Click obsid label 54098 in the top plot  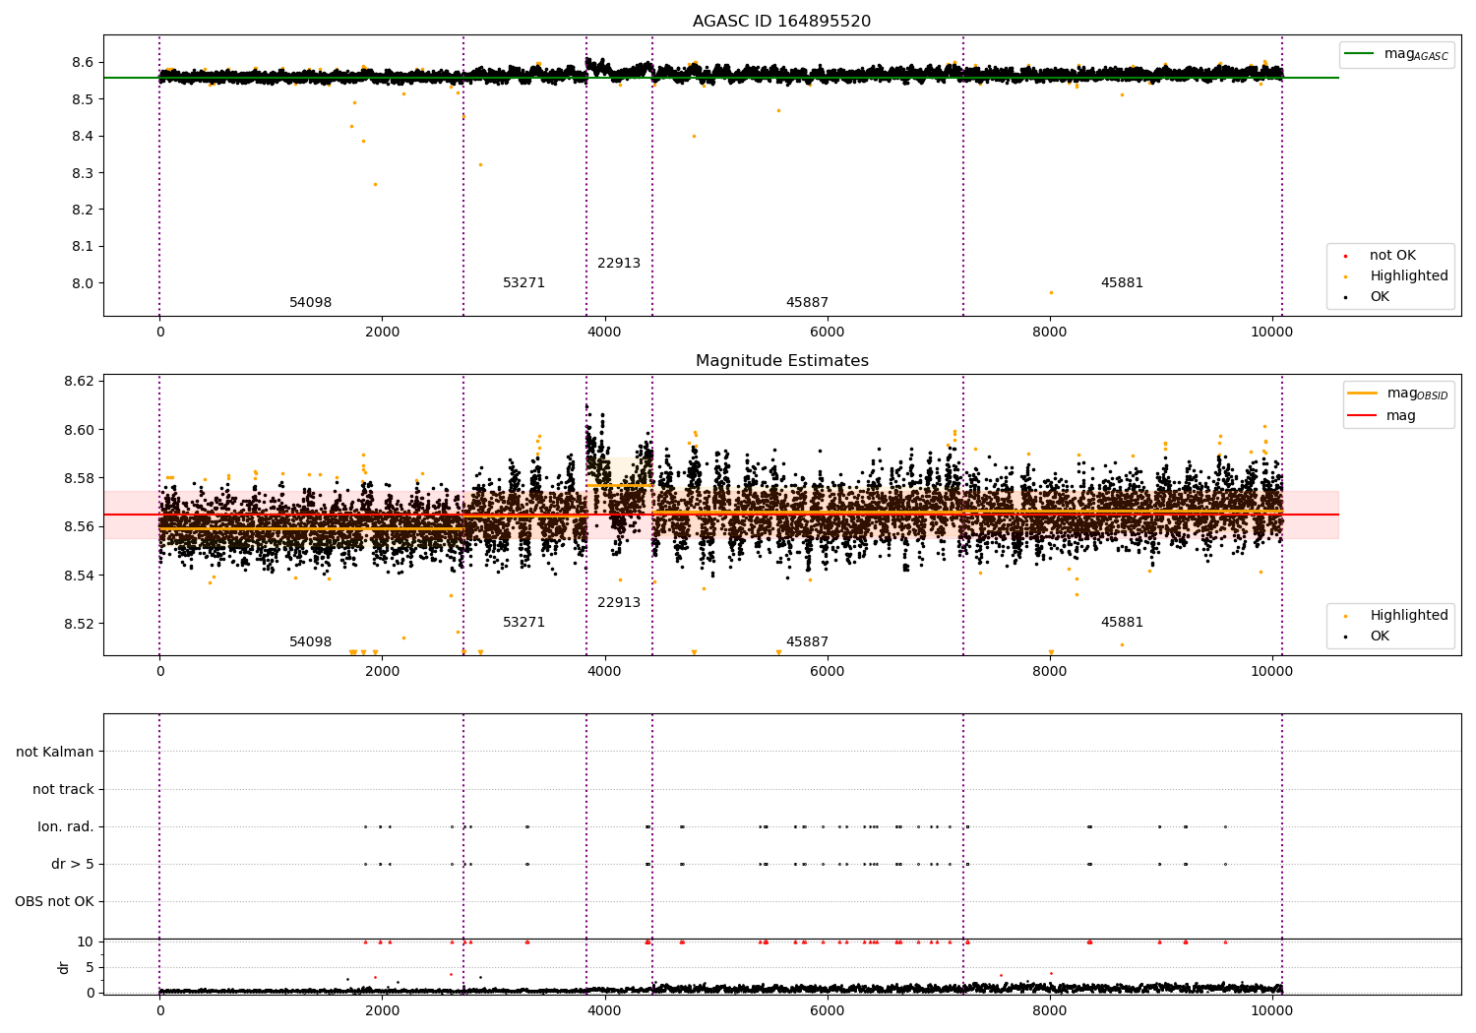[310, 303]
